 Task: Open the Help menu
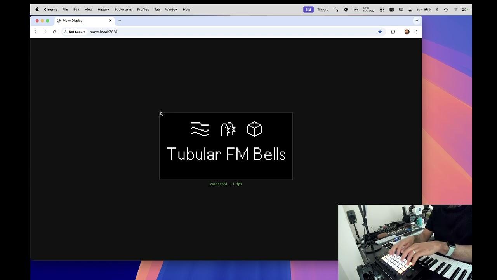pos(186,9)
